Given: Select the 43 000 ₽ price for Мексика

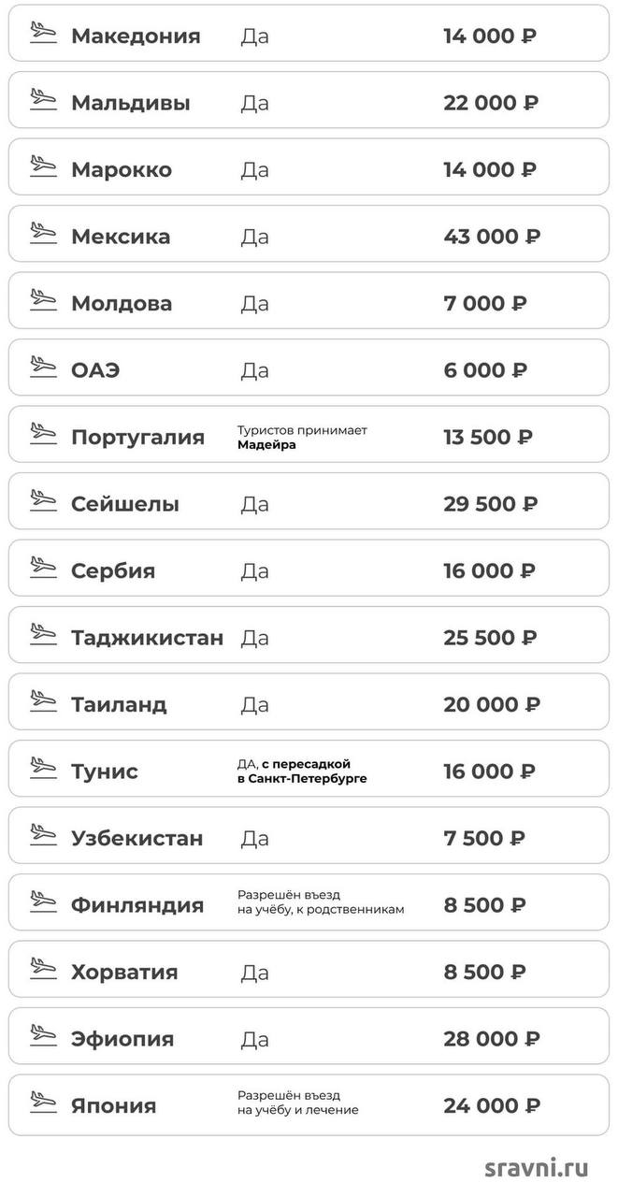Looking at the screenshot, I should (x=492, y=237).
